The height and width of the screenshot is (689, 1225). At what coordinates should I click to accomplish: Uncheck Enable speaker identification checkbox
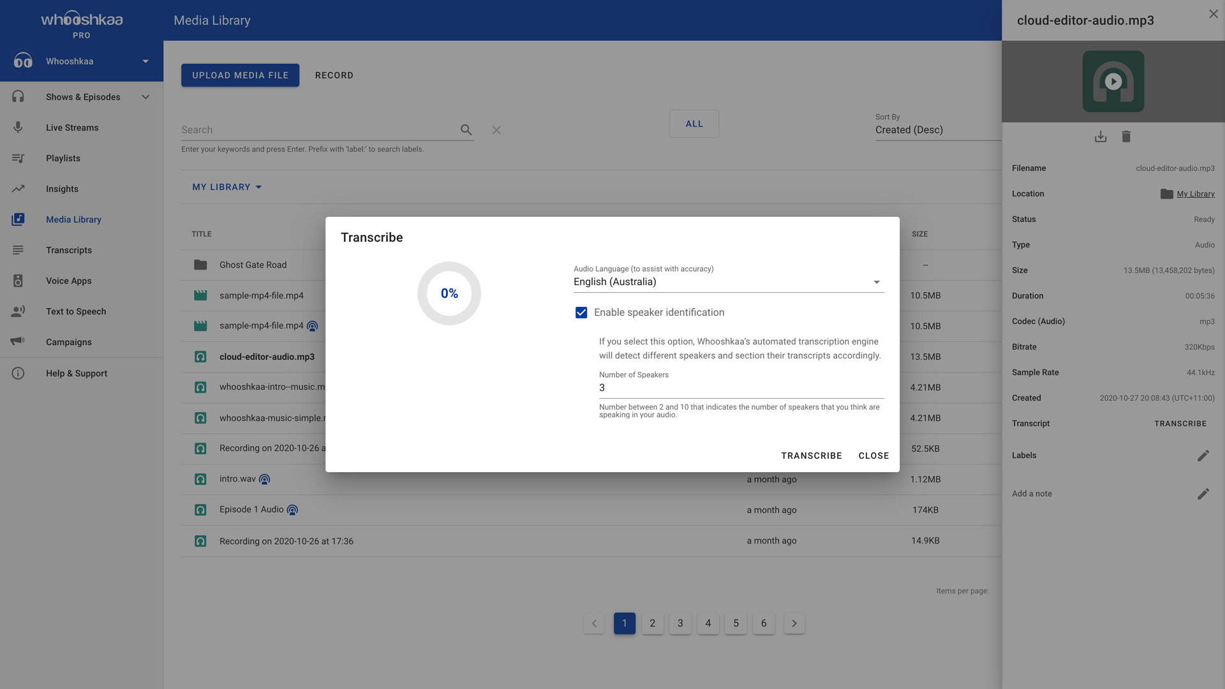(x=581, y=313)
